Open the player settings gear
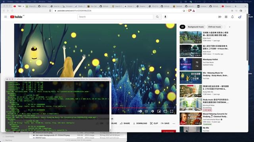 point(152,111)
